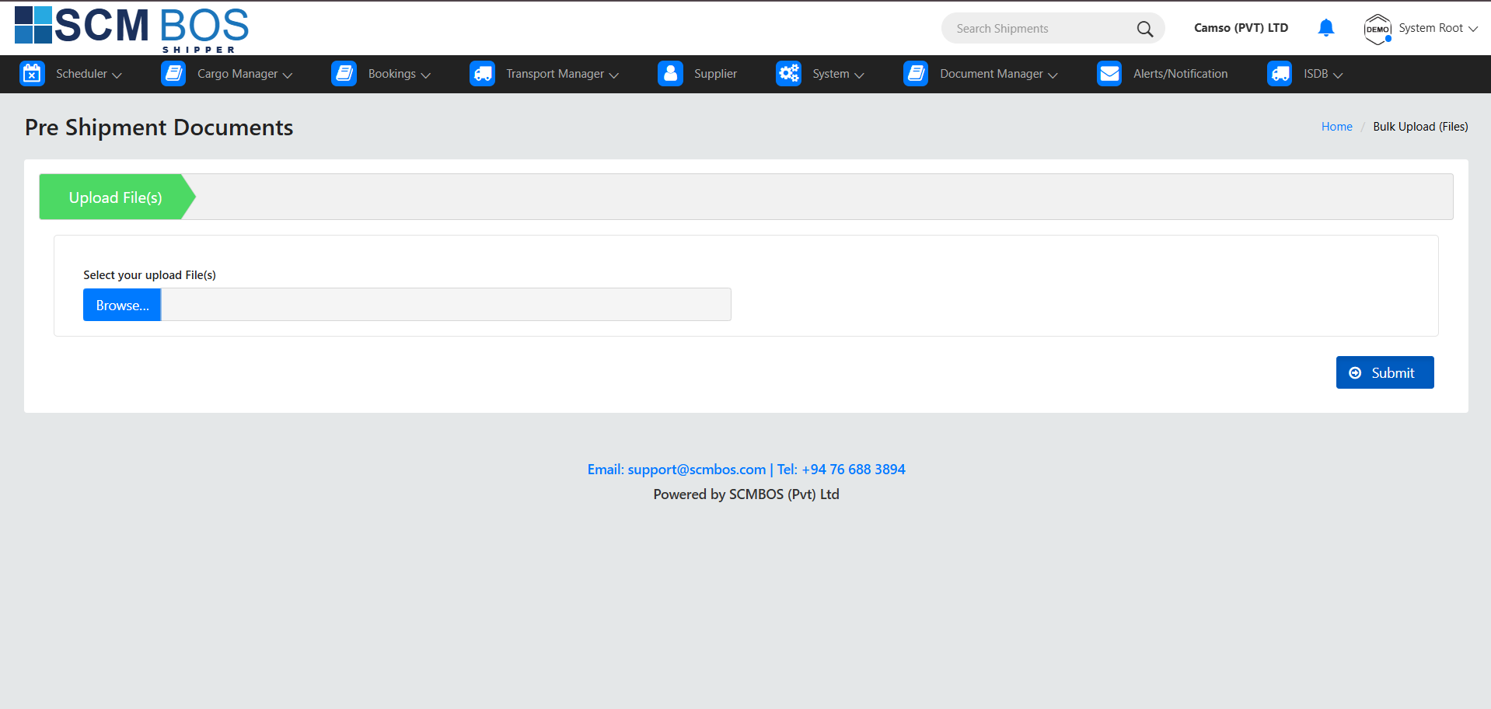Click the search magnifier icon
The width and height of the screenshot is (1491, 709).
pyautogui.click(x=1145, y=29)
